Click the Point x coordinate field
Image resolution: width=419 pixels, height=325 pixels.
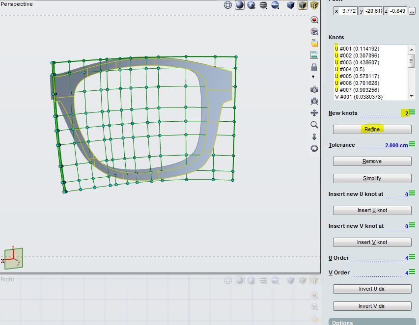pos(345,11)
